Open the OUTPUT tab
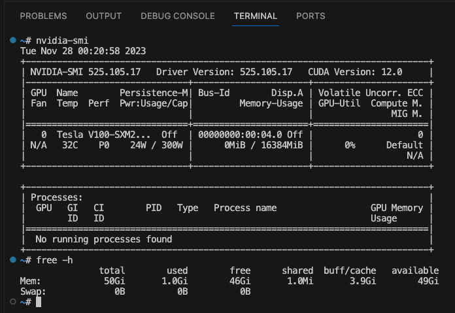This screenshot has height=313, width=455. pyautogui.click(x=103, y=16)
